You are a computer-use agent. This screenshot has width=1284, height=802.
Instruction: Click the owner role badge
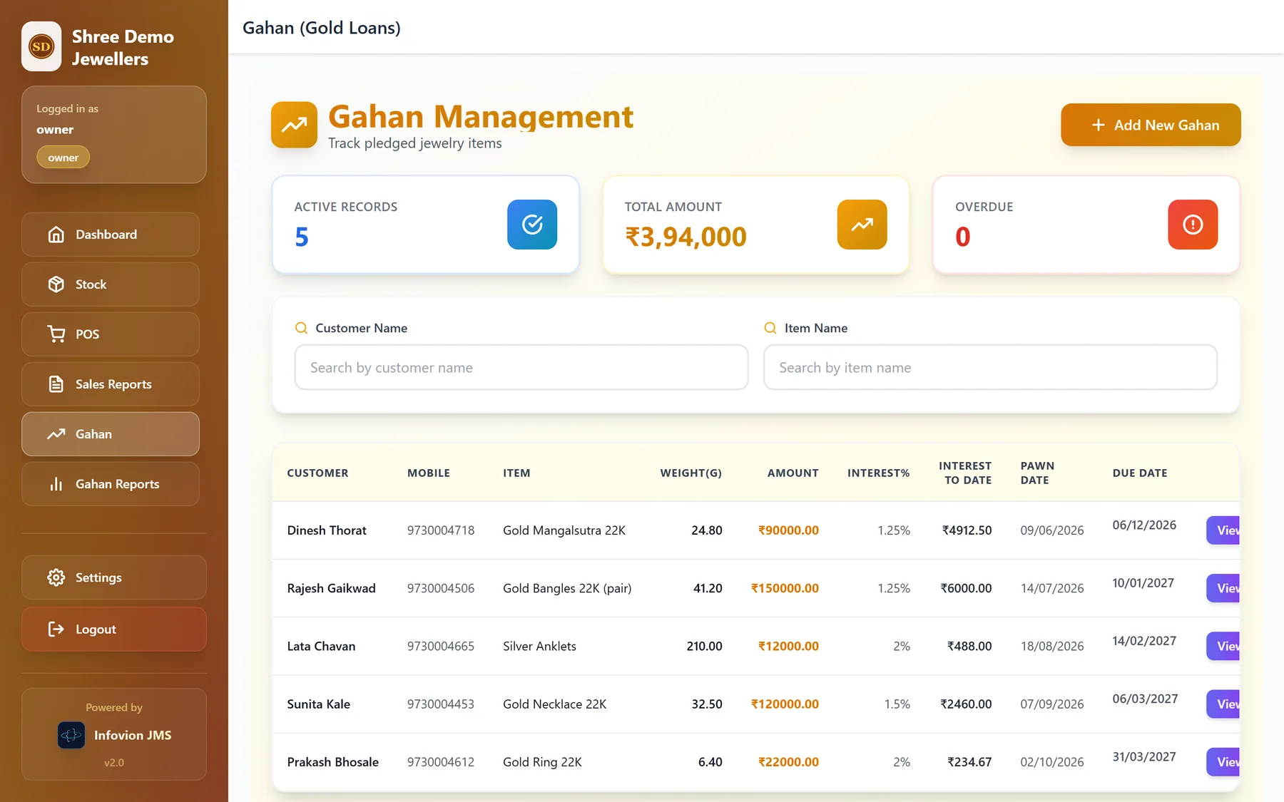click(63, 158)
